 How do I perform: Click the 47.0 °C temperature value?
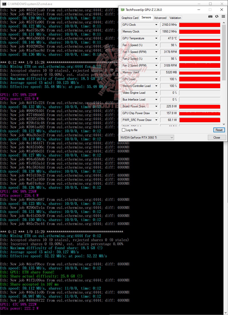click(169, 38)
